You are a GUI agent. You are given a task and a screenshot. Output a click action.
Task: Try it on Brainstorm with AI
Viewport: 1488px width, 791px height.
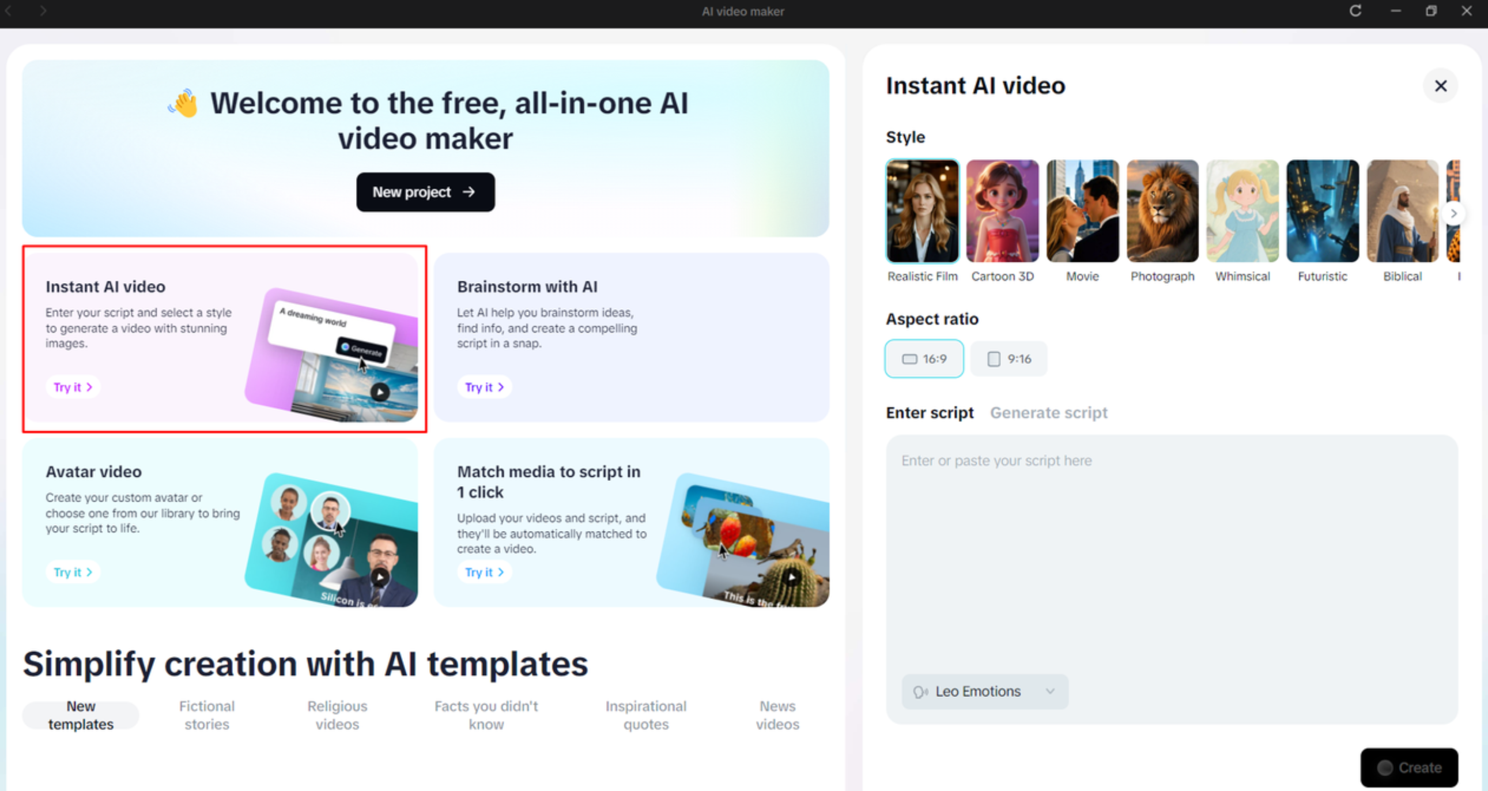coord(484,387)
